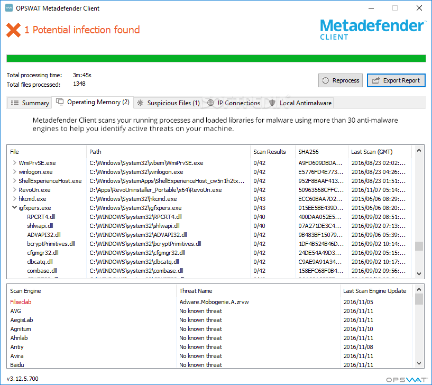Screen dimensions: 432x385
Task: Sort by Last Scan Engine Update header
Action: [376, 291]
